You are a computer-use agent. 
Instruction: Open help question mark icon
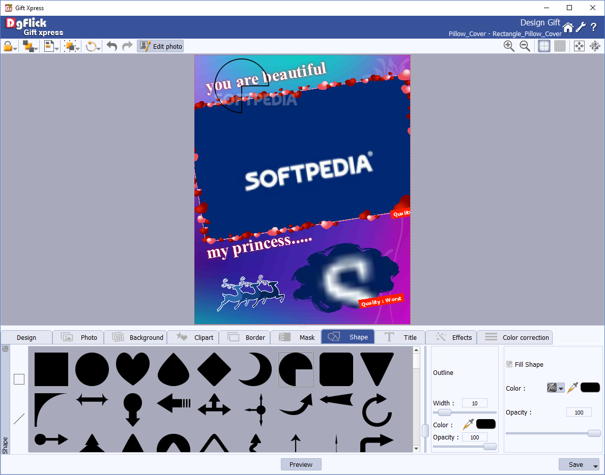[x=594, y=27]
